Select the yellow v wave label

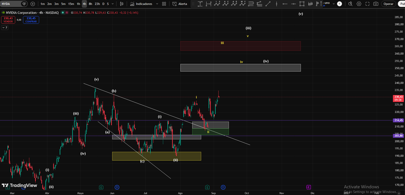coord(248,36)
